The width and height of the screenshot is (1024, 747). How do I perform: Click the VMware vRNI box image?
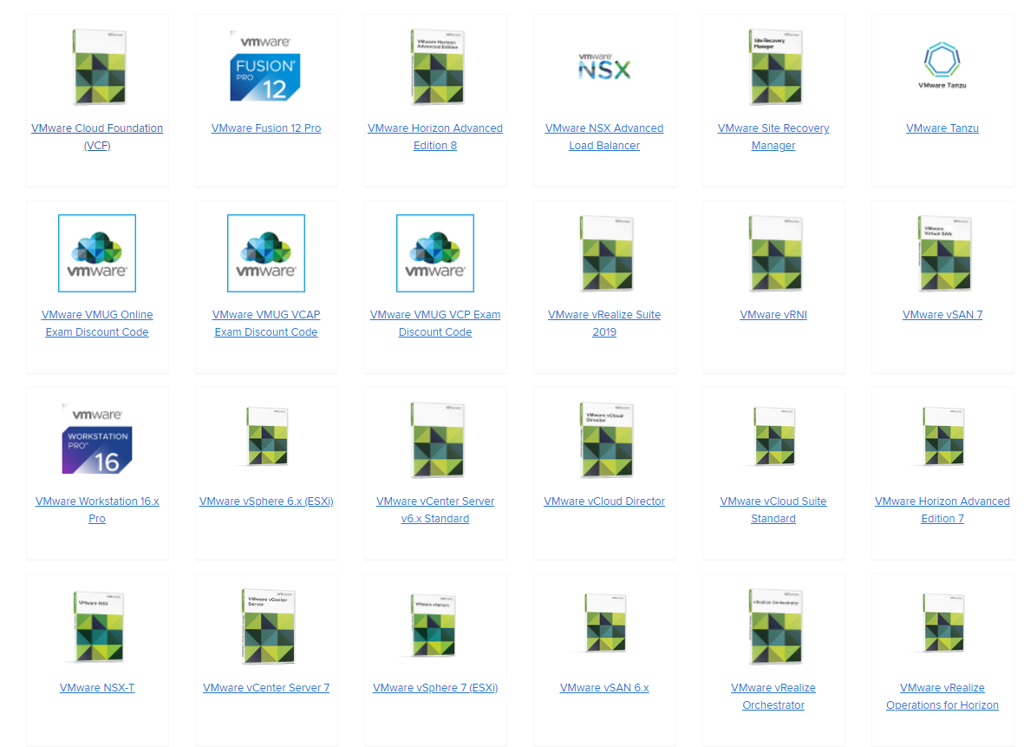click(x=775, y=253)
